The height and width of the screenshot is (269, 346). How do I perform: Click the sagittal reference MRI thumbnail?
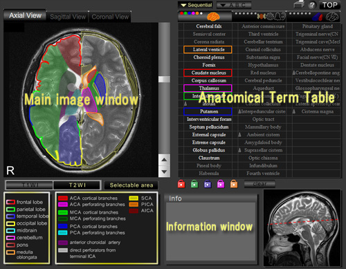tap(302, 228)
